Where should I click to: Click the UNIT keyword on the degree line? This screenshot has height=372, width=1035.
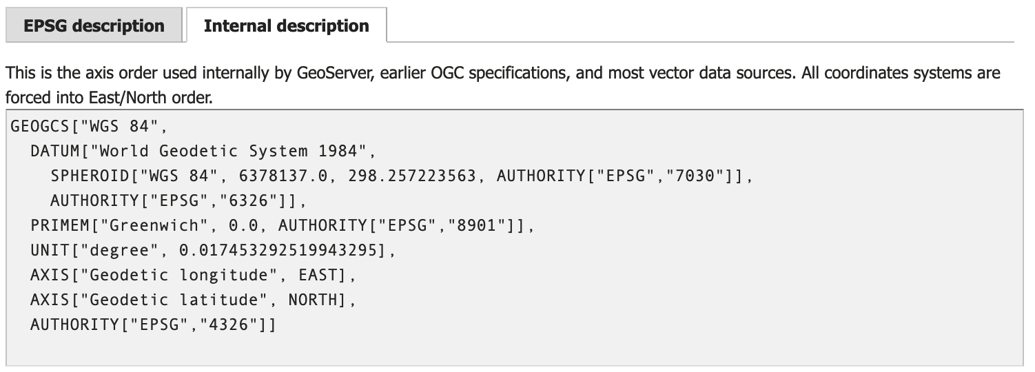(x=50, y=250)
